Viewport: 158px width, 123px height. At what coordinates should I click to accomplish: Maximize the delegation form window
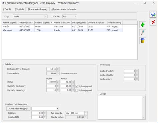(x=145, y=3)
